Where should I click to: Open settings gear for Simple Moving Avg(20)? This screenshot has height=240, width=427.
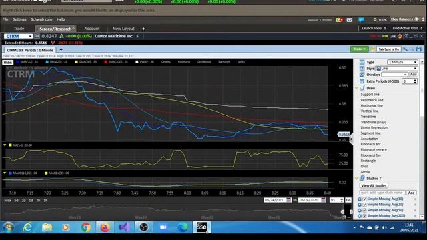[x=360, y=205]
